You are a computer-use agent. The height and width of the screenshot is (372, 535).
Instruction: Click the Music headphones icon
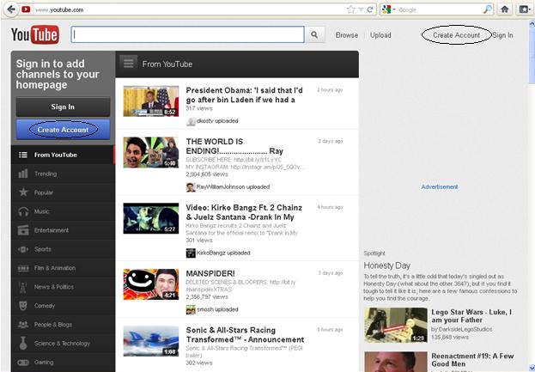(23, 211)
